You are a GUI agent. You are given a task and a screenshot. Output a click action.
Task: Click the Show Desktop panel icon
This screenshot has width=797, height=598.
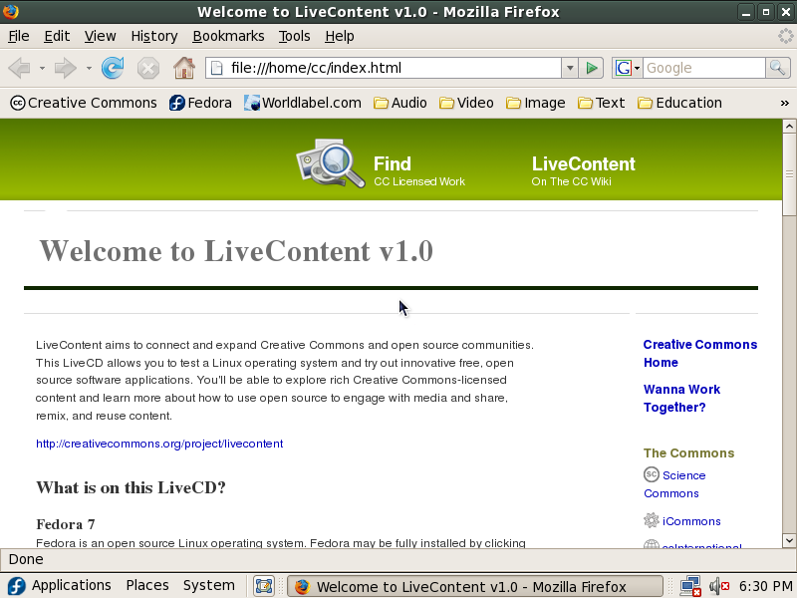point(264,586)
